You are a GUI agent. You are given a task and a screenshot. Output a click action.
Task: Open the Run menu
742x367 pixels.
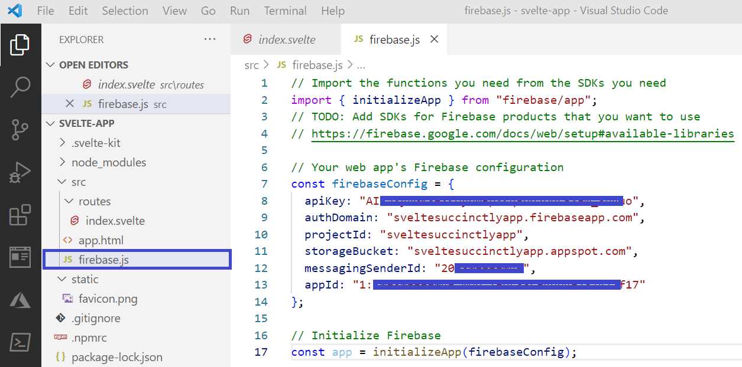[x=239, y=10]
